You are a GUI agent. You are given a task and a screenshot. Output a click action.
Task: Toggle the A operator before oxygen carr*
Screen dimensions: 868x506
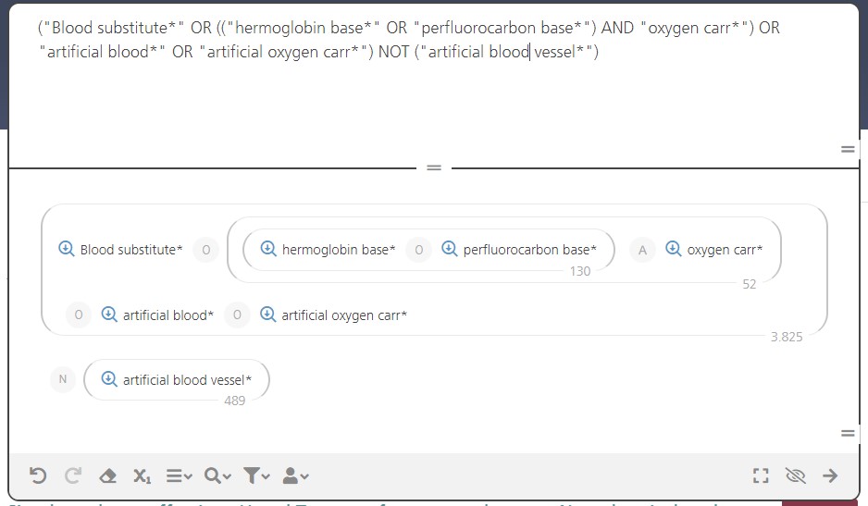pyautogui.click(x=642, y=250)
